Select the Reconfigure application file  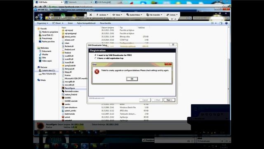click(68, 88)
